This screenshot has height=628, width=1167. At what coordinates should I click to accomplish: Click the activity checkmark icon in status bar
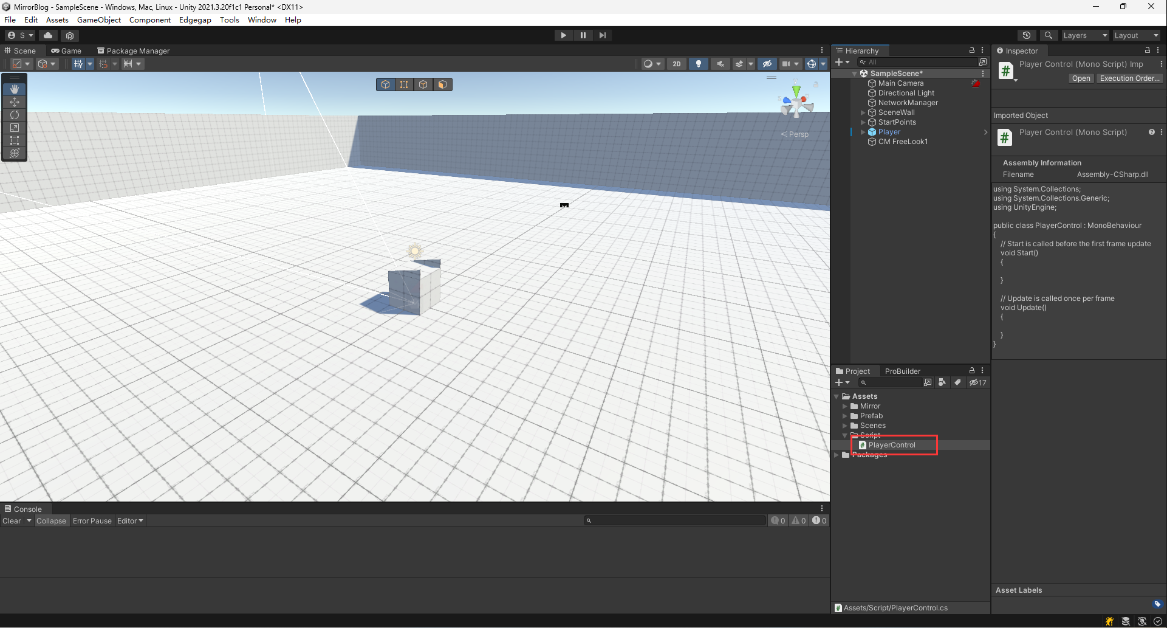(1158, 621)
